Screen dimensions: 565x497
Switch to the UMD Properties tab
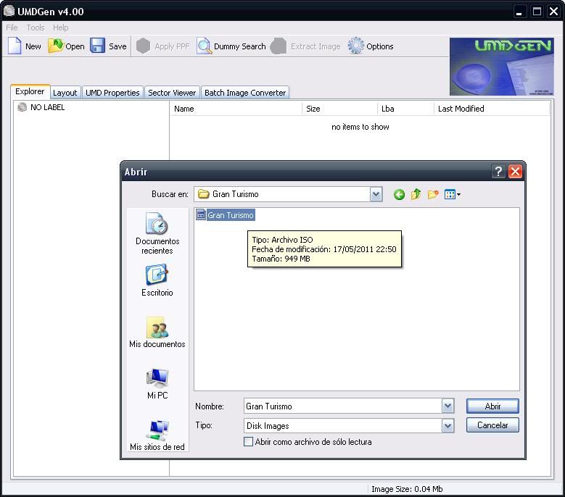[x=112, y=93]
